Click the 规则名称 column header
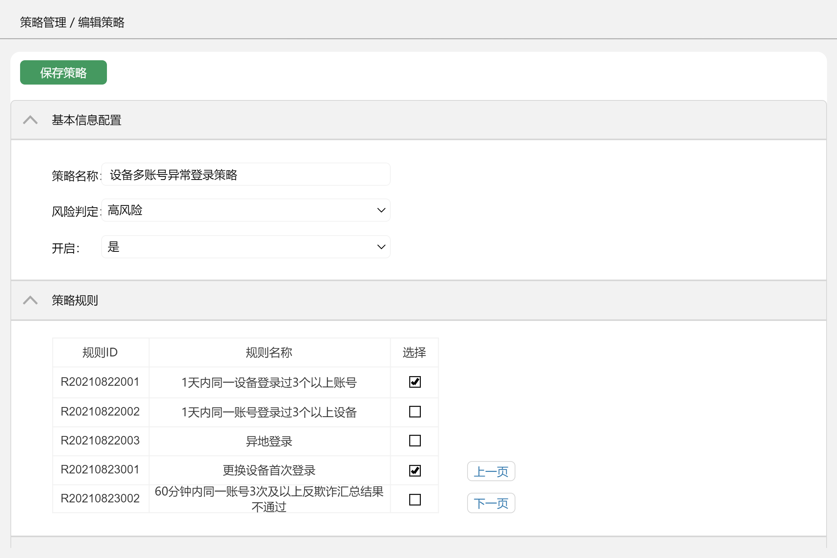 coord(269,353)
